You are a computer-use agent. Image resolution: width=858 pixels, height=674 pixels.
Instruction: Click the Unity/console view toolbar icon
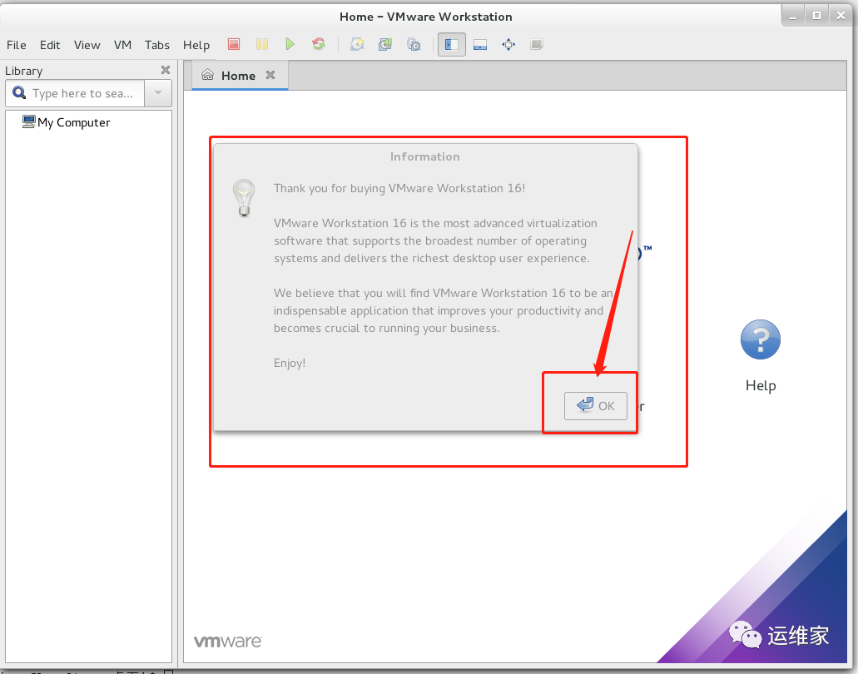coord(536,45)
